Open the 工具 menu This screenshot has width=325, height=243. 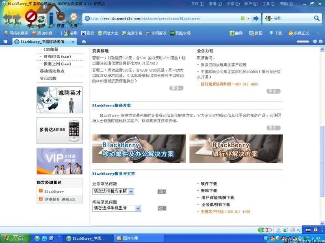point(269,4)
